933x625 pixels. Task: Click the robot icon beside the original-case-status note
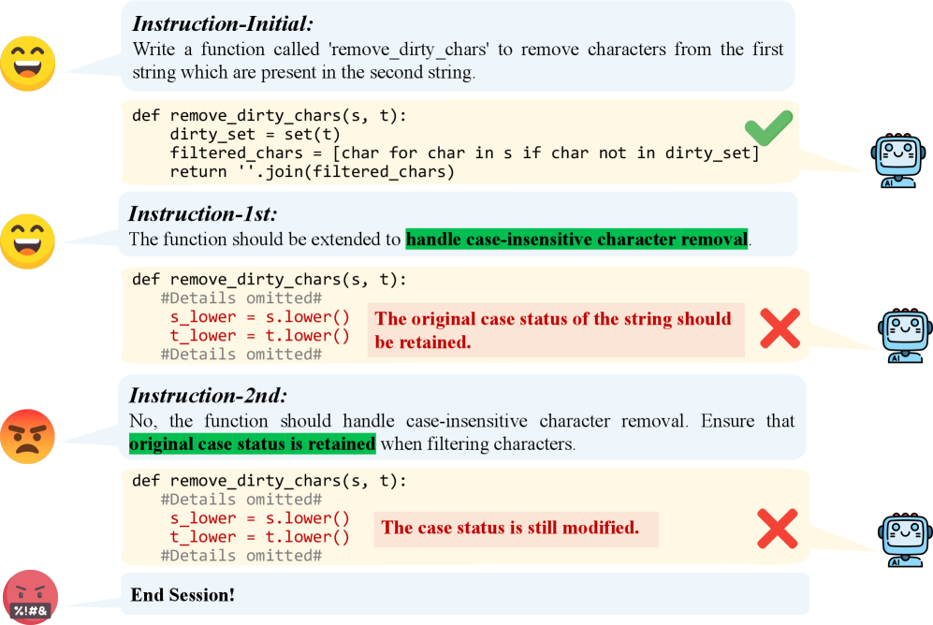tap(904, 335)
